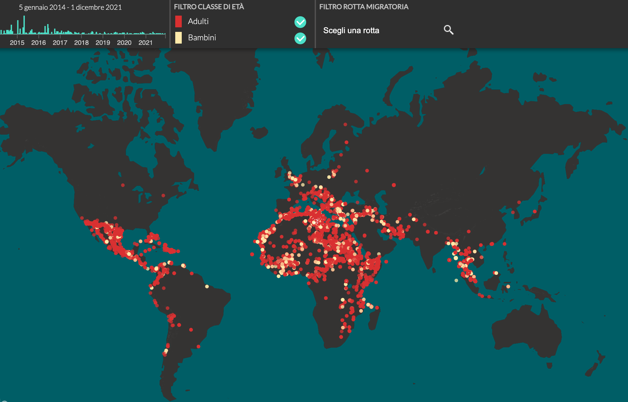628x402 pixels.
Task: Toggle the green check next to Adulti back on
Action: click(300, 22)
